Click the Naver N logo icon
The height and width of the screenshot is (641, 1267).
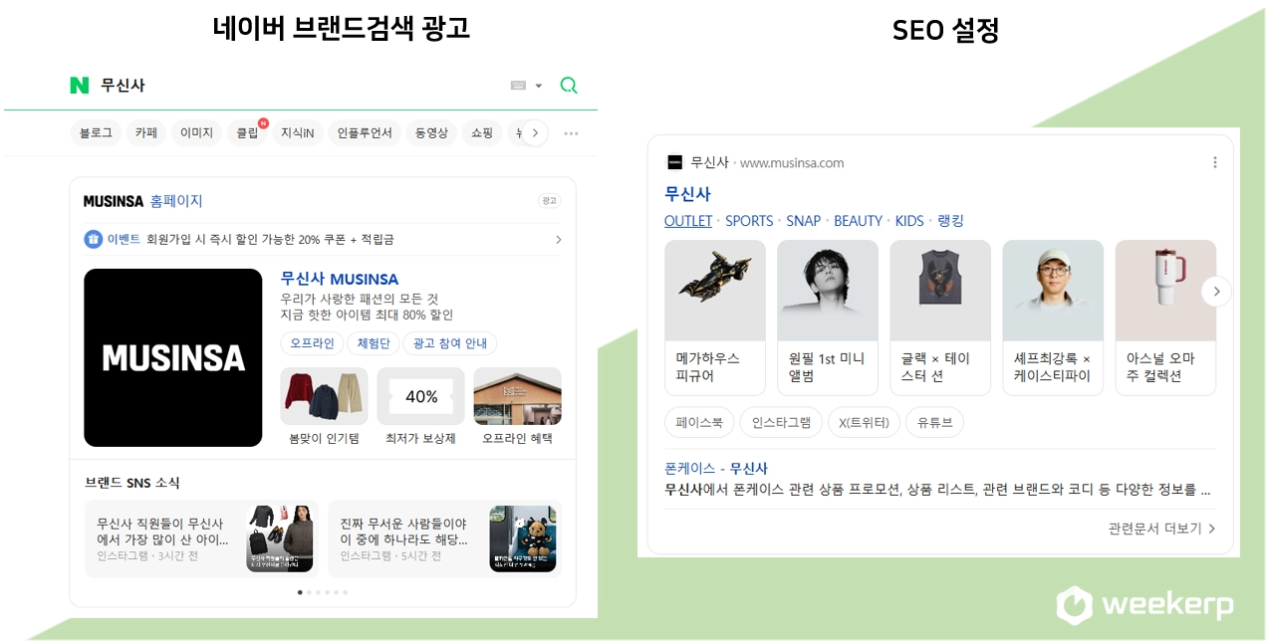[x=80, y=86]
